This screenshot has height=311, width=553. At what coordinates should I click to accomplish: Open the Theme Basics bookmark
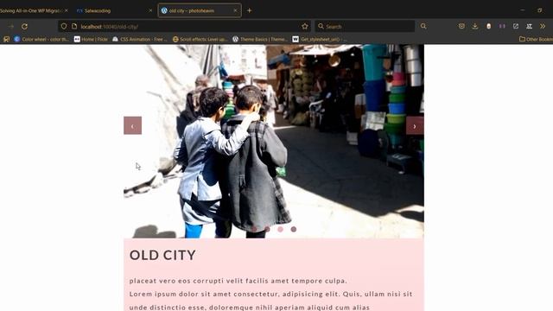pyautogui.click(x=260, y=39)
